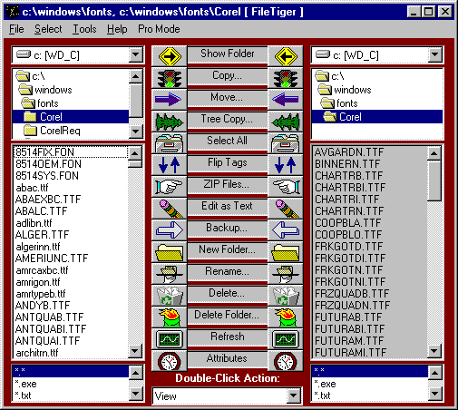Viewport: 458px width, 410px height.
Task: Select the CorelReq folder in left tree
Action: (x=60, y=131)
